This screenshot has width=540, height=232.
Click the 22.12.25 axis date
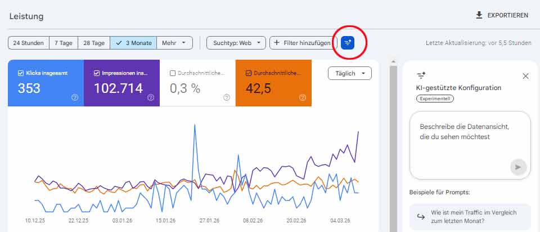[x=78, y=221]
